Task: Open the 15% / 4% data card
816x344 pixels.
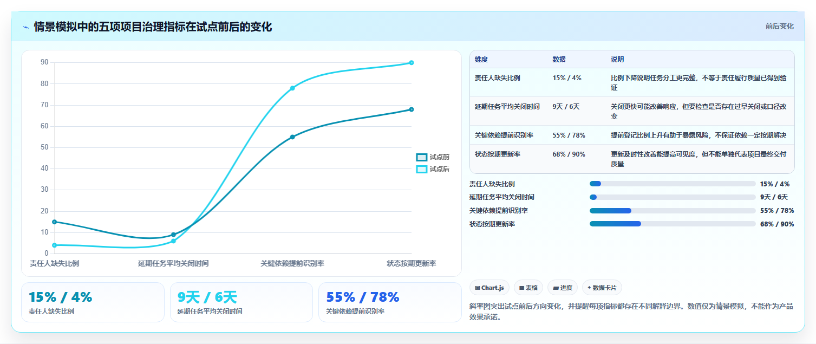Action: coord(93,302)
